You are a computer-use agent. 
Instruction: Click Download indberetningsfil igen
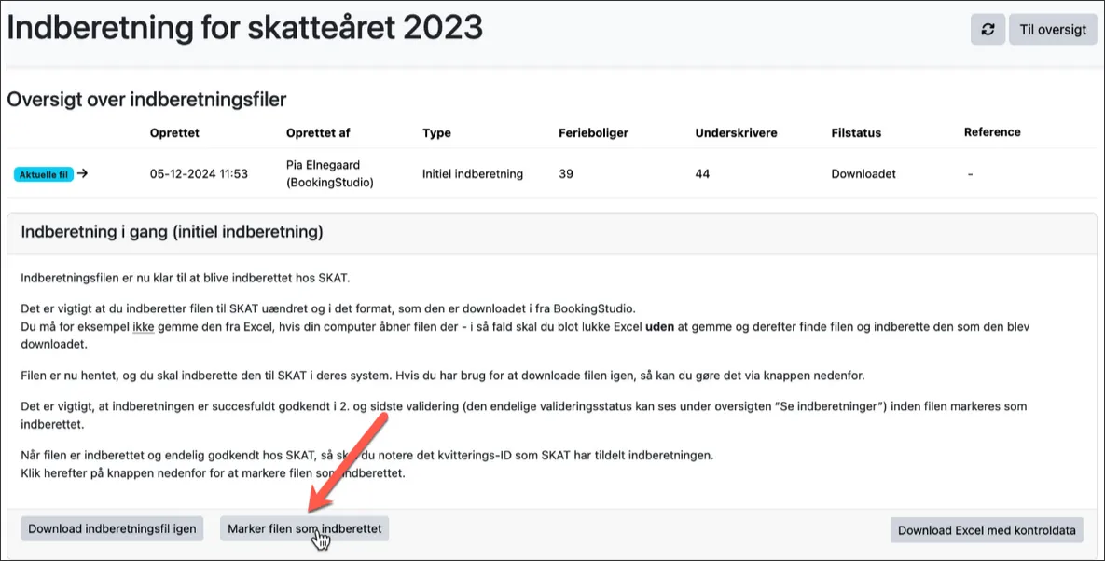pos(111,528)
